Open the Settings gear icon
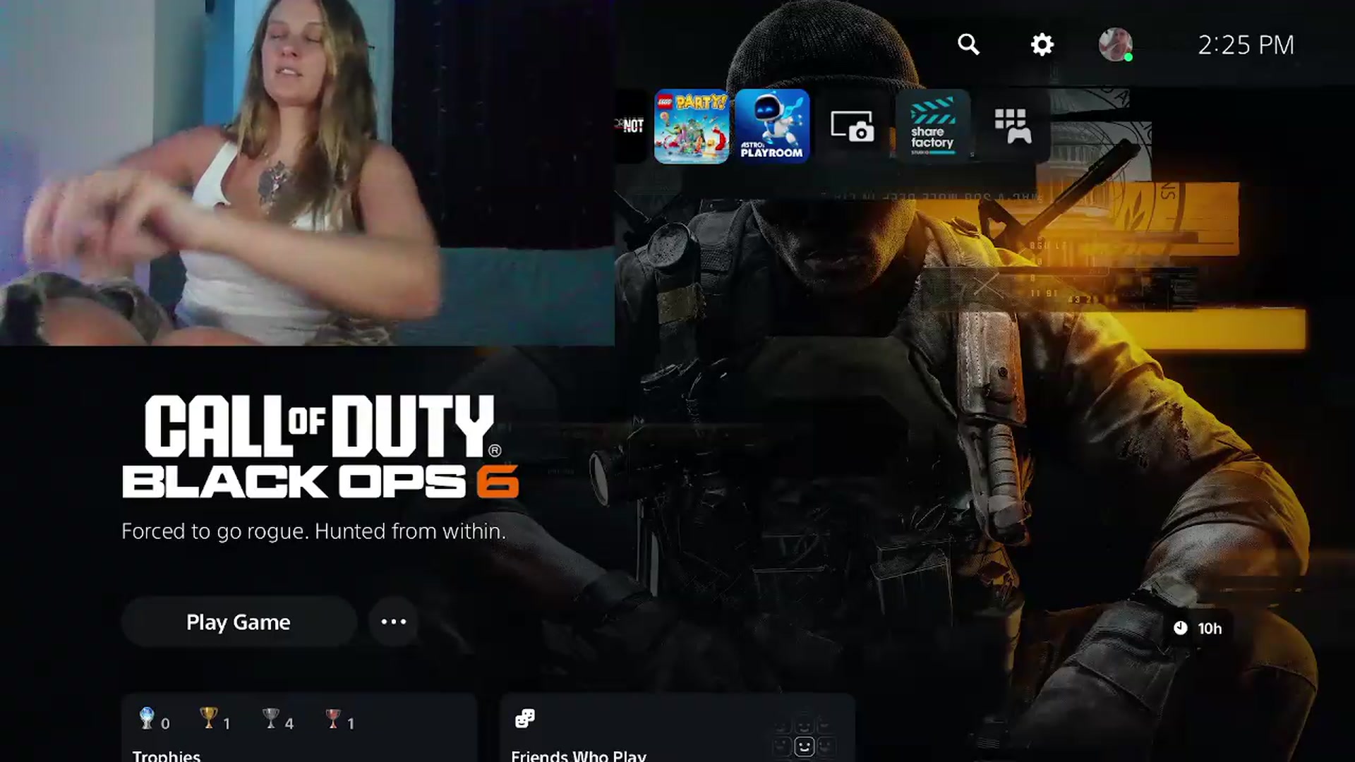Screen dimensions: 1355x762 click(1042, 44)
